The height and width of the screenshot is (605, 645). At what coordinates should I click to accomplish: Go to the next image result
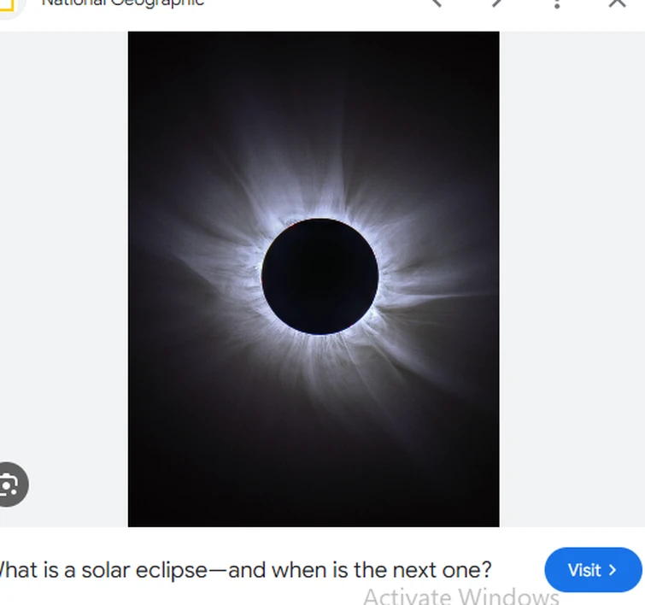click(x=498, y=3)
